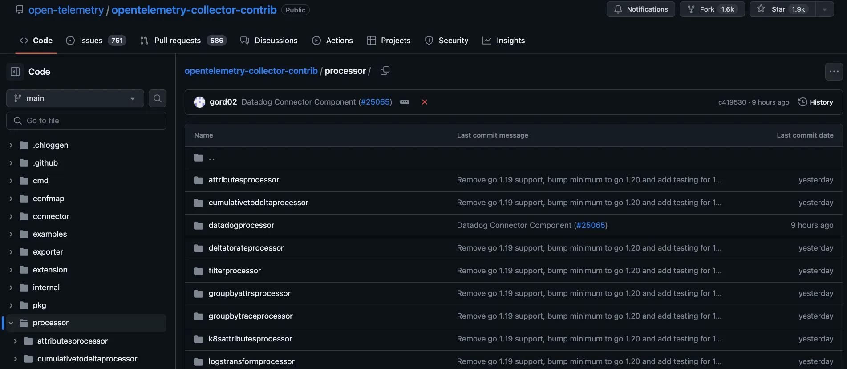Expand the cmd folder chevron

click(x=11, y=181)
